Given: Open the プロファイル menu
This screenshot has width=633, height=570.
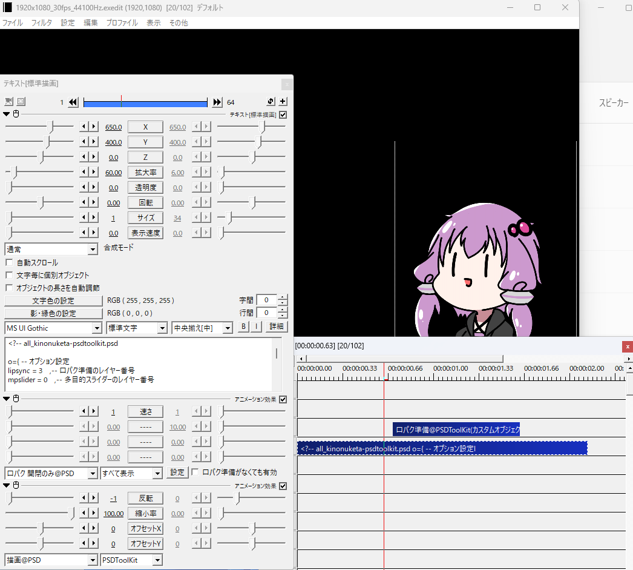Looking at the screenshot, I should click(122, 22).
